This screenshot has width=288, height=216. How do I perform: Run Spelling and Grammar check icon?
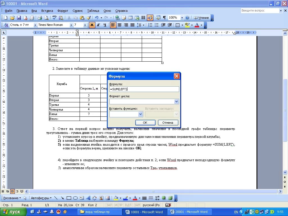54,18
